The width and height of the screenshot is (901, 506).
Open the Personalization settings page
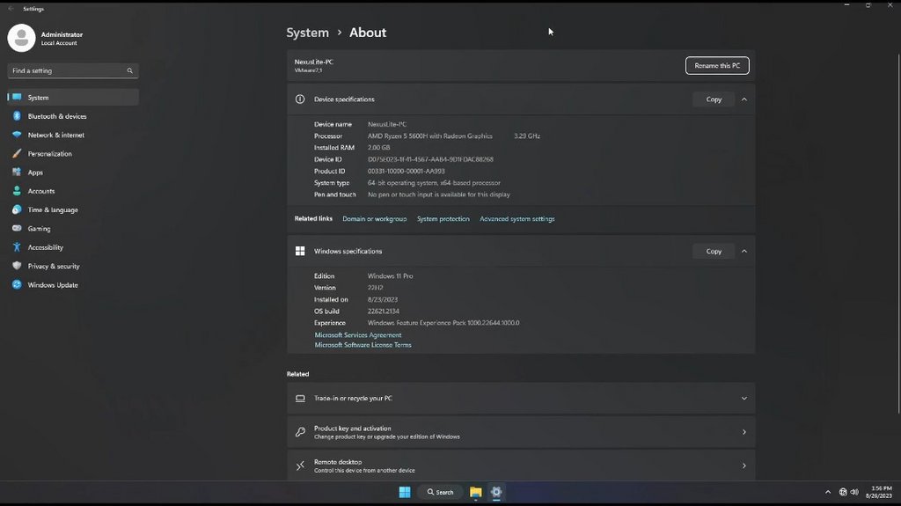pos(73,153)
